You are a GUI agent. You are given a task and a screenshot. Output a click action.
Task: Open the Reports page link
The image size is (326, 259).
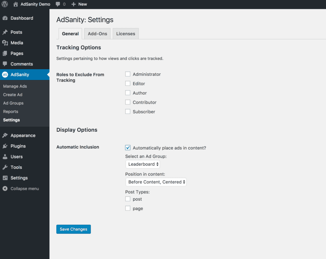pyautogui.click(x=11, y=111)
